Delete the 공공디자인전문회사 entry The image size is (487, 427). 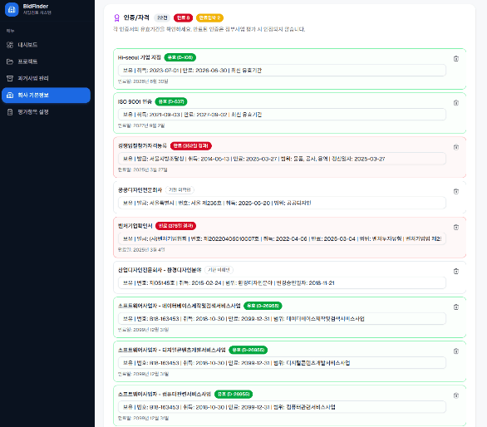(x=456, y=192)
